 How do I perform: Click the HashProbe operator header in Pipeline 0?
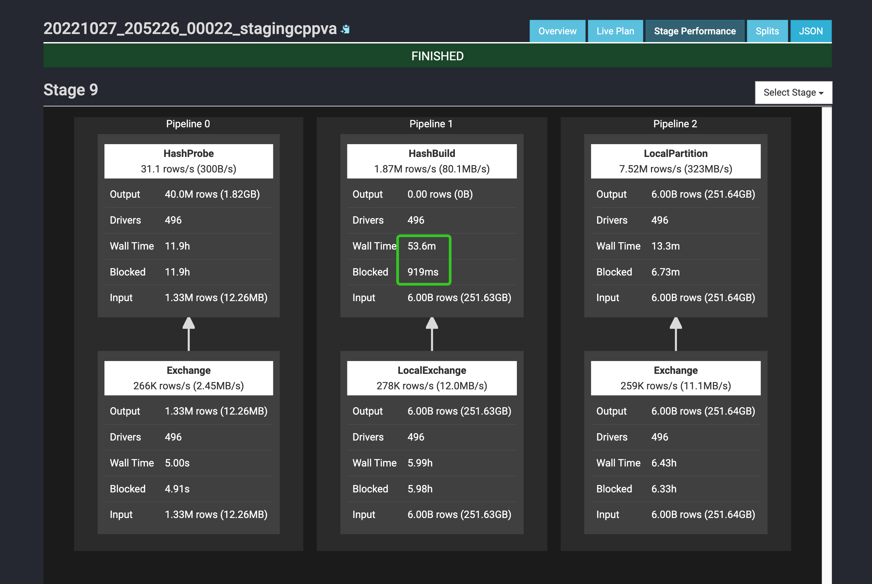pos(189,161)
